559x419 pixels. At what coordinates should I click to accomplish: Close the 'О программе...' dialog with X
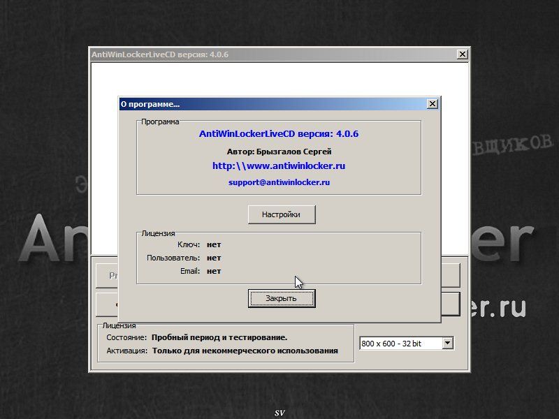point(433,104)
